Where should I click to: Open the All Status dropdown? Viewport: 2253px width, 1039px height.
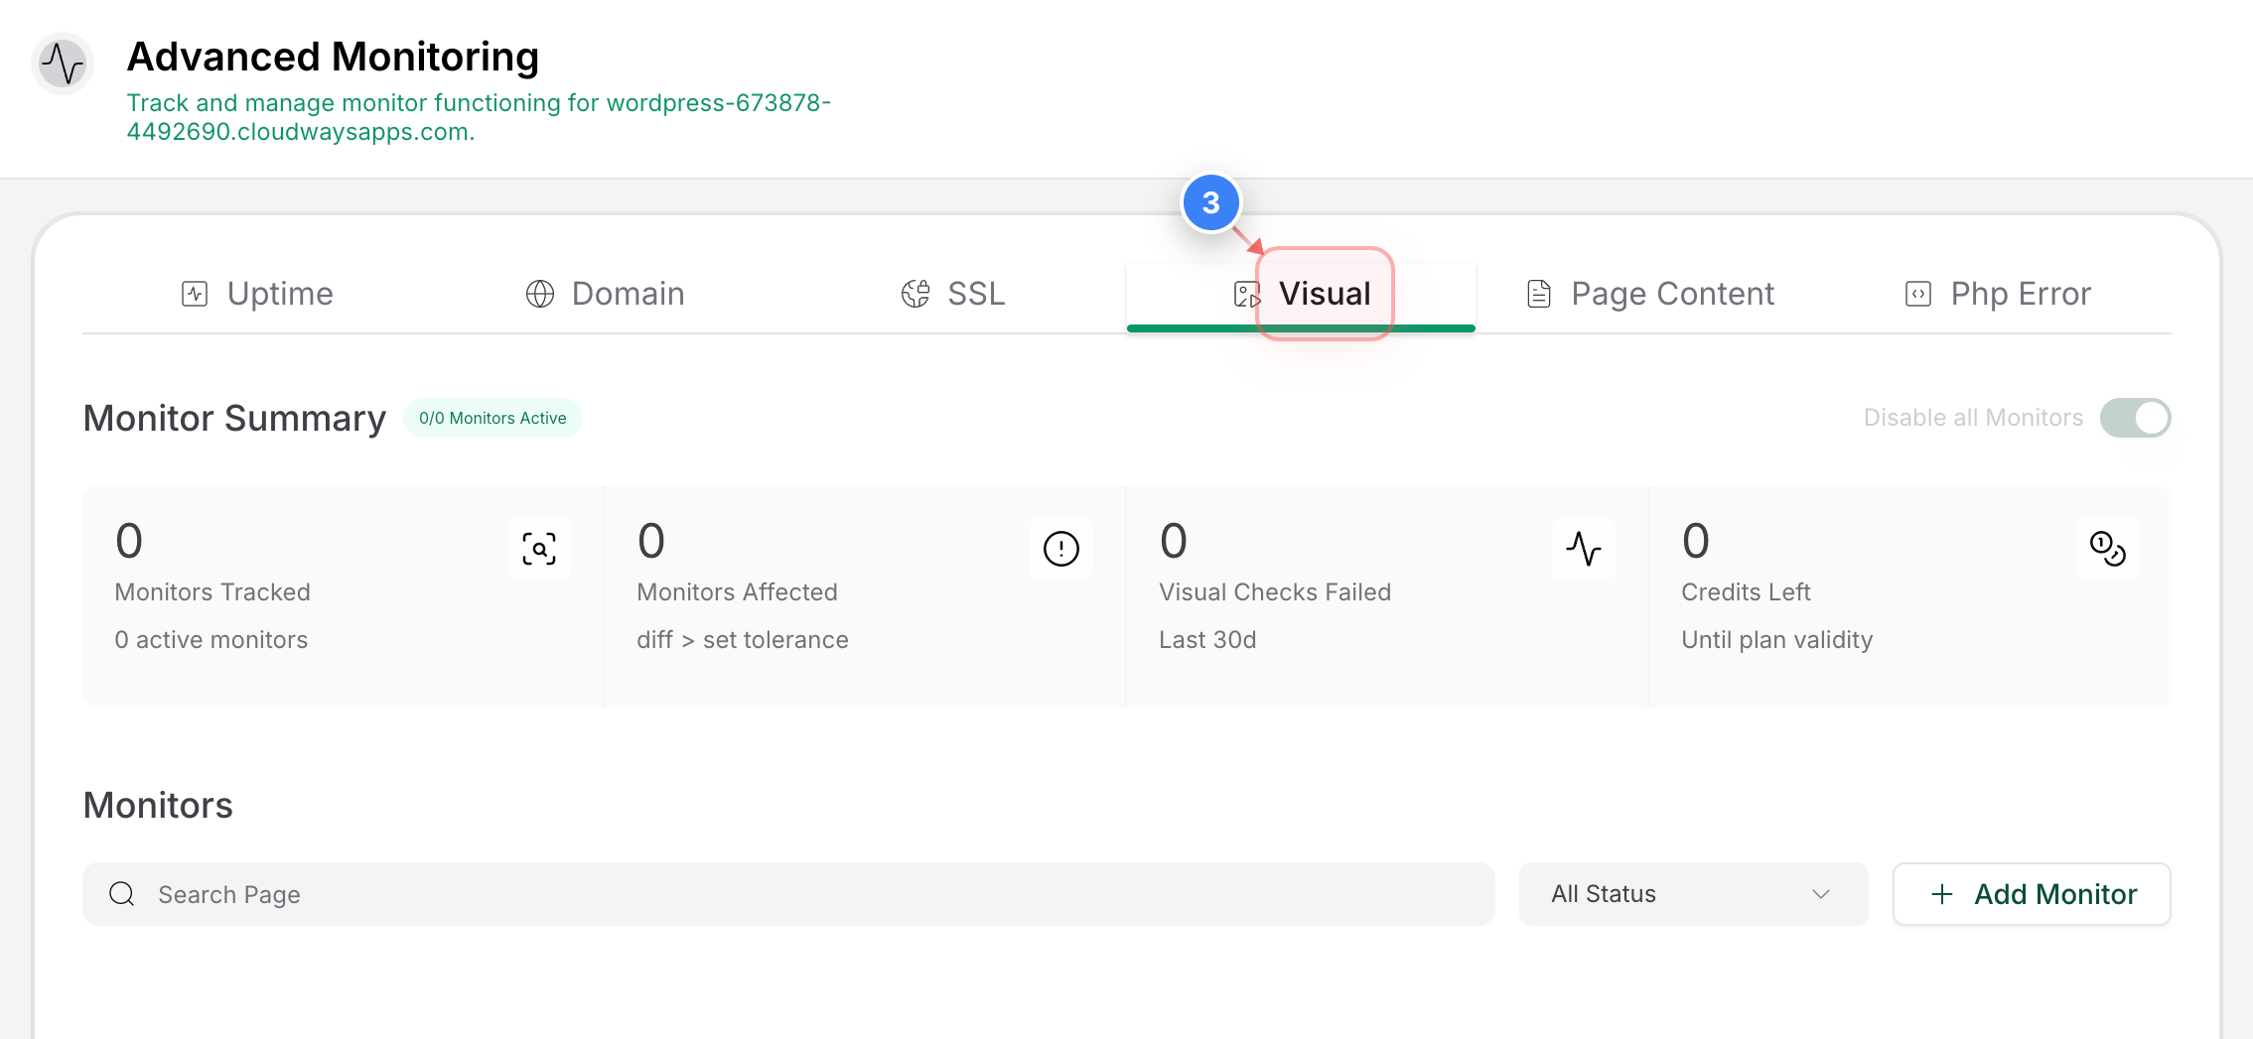click(x=1694, y=894)
